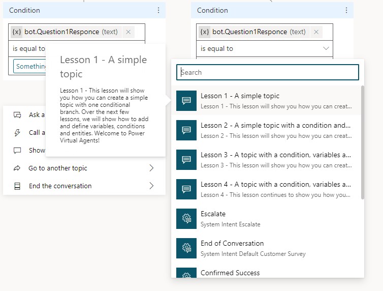The image size is (383, 291).
Task: Expand the 'End the conversation' chevron
Action: coord(151,186)
